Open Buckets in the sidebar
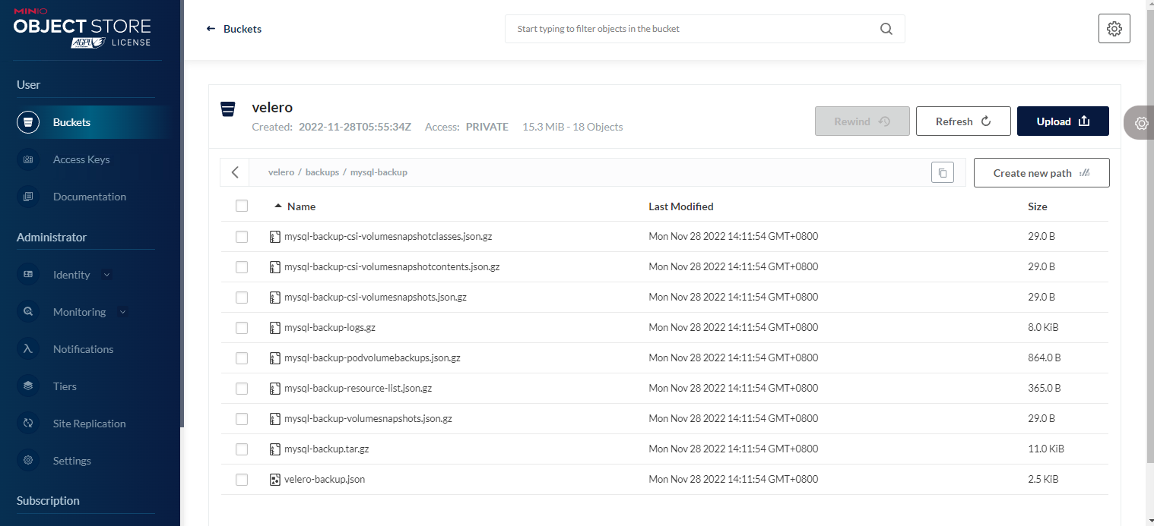The width and height of the screenshot is (1154, 526). [91, 122]
